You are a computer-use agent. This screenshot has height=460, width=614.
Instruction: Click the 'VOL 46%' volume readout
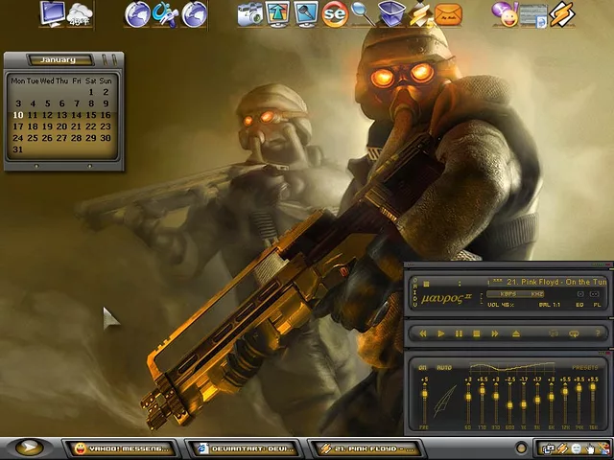tap(501, 305)
